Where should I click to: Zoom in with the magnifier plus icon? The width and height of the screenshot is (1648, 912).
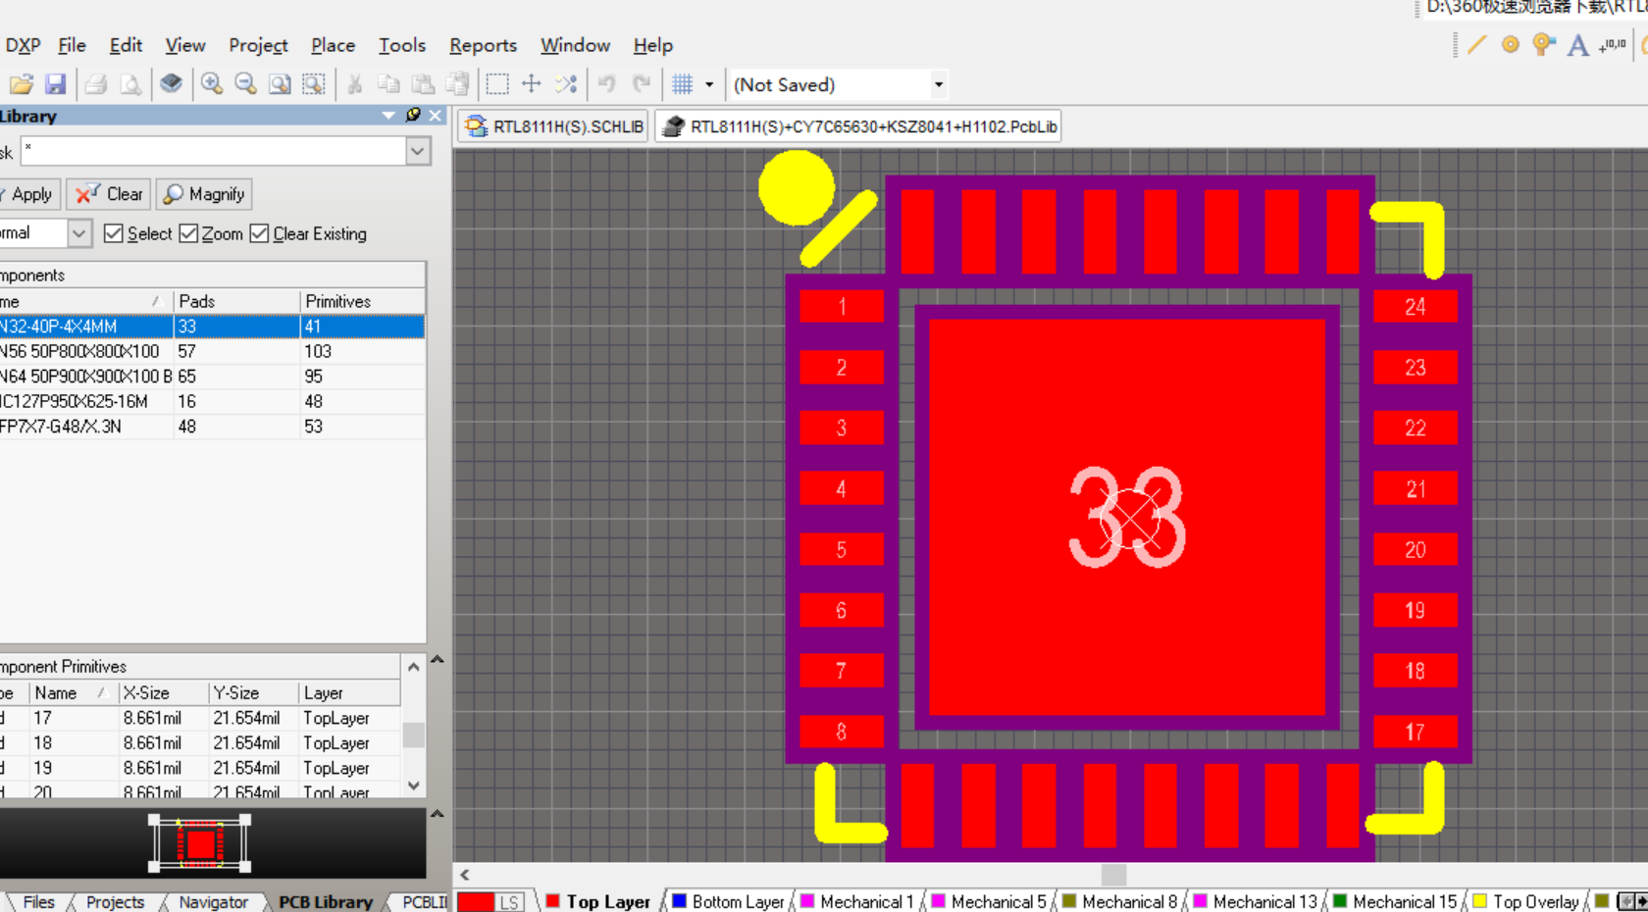coord(212,84)
